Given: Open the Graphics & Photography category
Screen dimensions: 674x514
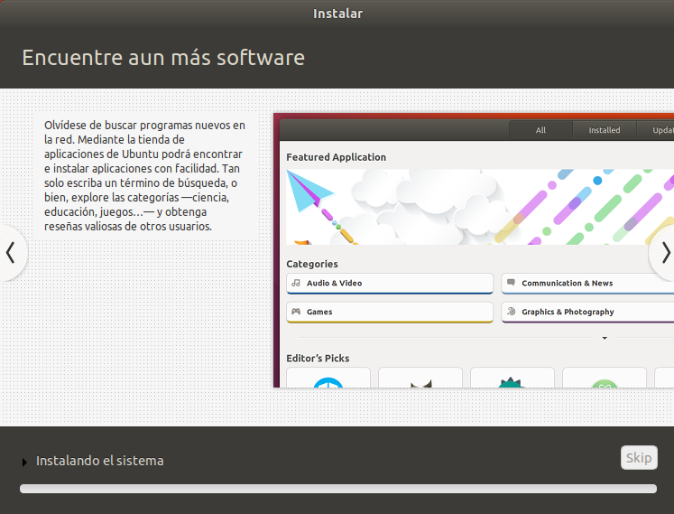Looking at the screenshot, I should 587,312.
